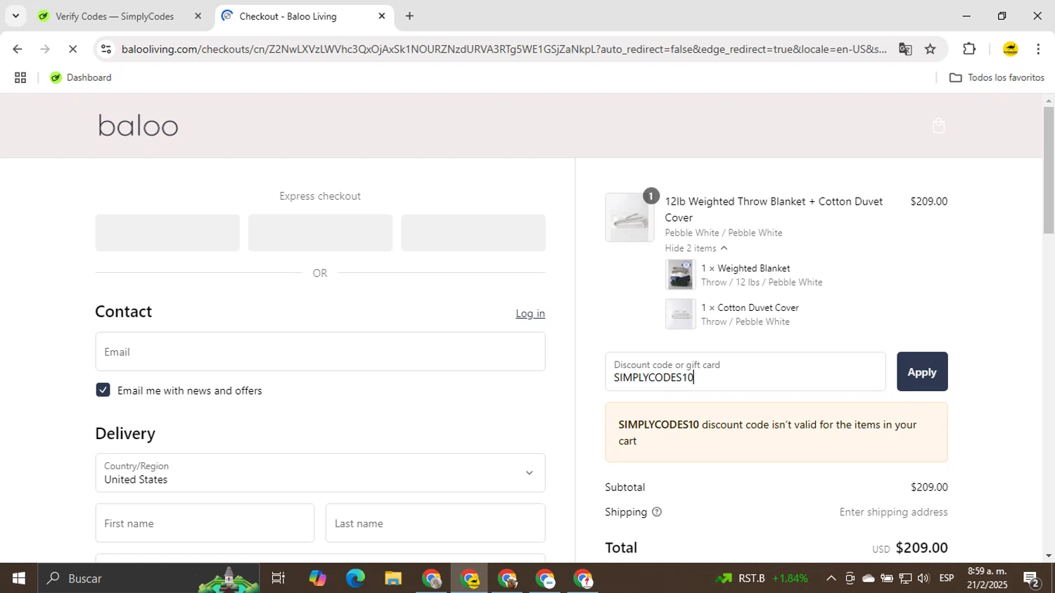Click the Last name field
This screenshot has height=593, width=1055.
[435, 523]
